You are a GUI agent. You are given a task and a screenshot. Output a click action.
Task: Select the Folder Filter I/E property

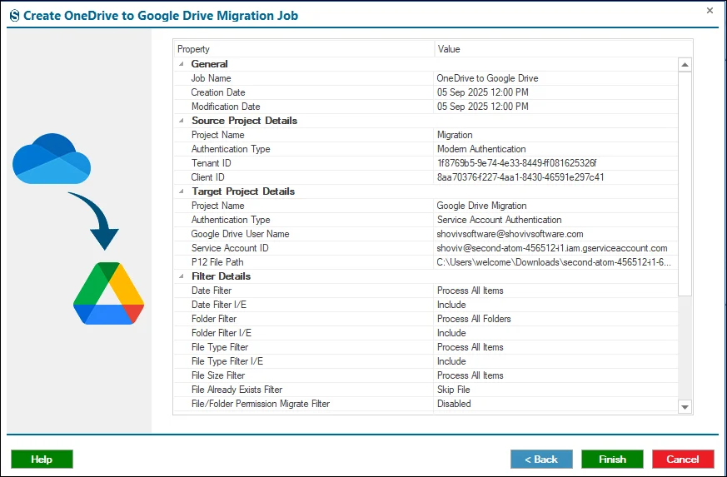[x=222, y=333]
